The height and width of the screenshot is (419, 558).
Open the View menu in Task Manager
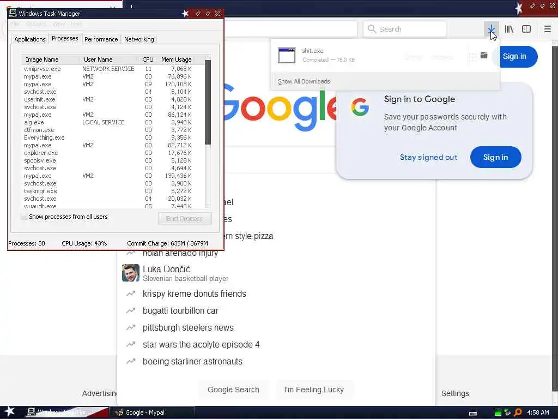click(58, 24)
